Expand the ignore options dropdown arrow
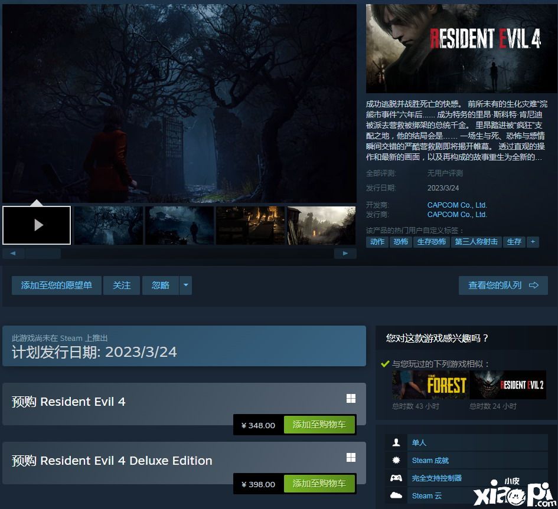The height and width of the screenshot is (509, 558). click(186, 285)
